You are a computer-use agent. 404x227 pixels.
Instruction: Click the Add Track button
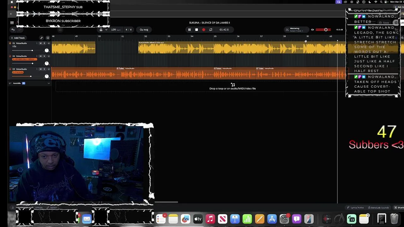pyautogui.click(x=18, y=38)
